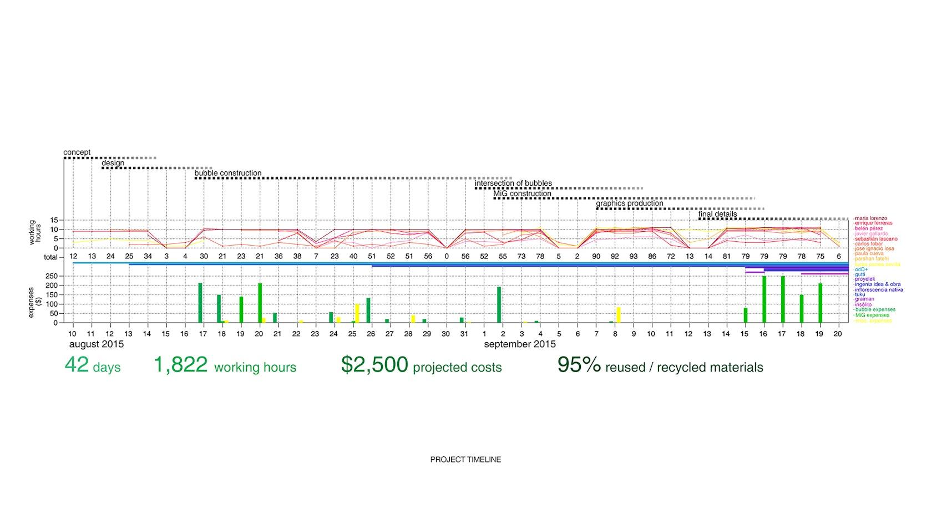The height and width of the screenshot is (524, 932).
Task: Select 'proyelek' in the legend
Action: [x=865, y=279]
